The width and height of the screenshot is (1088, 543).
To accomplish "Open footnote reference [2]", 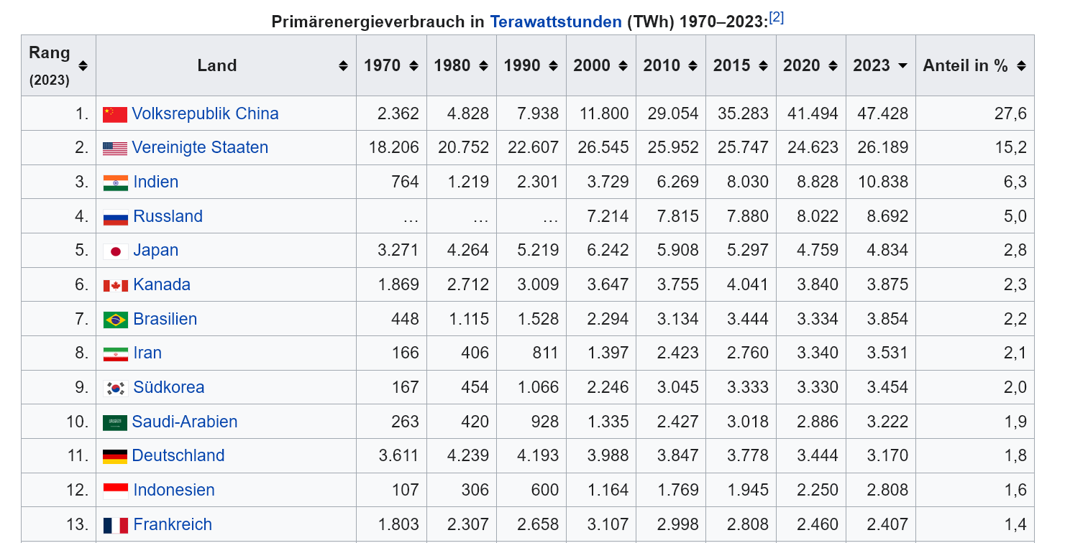I will click(x=776, y=17).
